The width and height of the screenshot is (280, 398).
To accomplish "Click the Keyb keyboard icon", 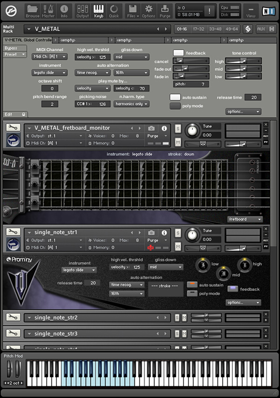I will point(98,9).
